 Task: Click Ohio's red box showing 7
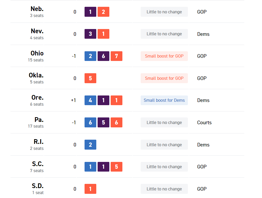click(116, 56)
